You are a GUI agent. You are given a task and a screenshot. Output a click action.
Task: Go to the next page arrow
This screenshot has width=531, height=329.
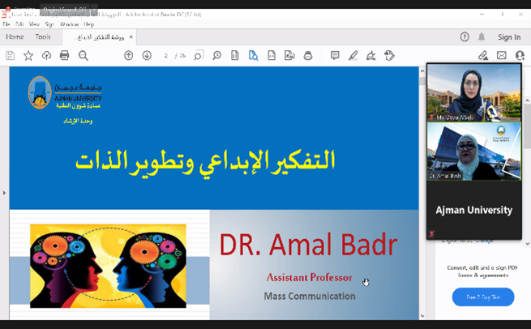click(x=147, y=56)
